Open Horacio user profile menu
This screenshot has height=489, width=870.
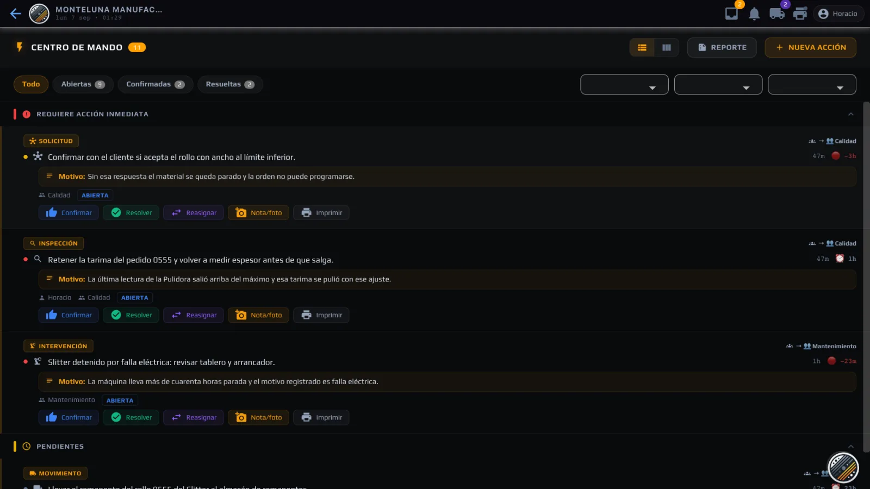click(838, 14)
